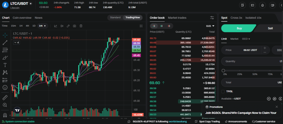Expand the OCO order type dropdown
The image size is (283, 124).
246,39
